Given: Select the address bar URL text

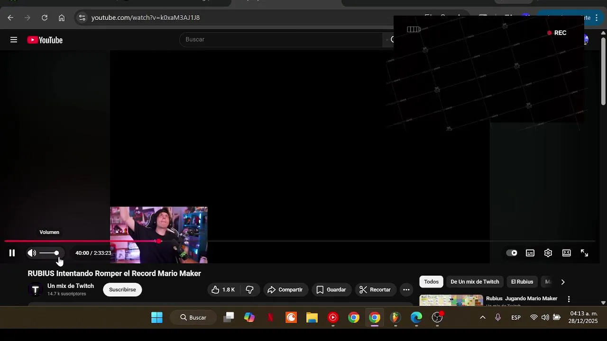Looking at the screenshot, I should tap(146, 18).
